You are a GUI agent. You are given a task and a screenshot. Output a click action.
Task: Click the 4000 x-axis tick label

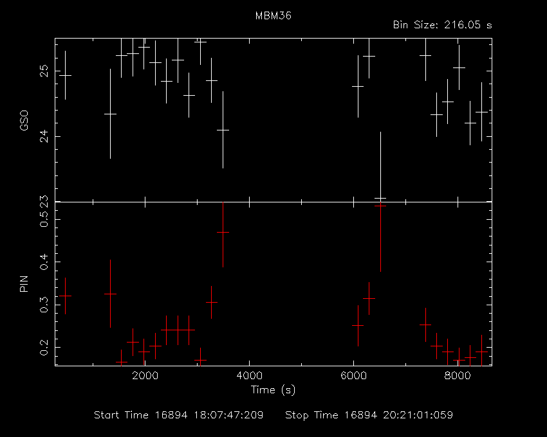[249, 376]
